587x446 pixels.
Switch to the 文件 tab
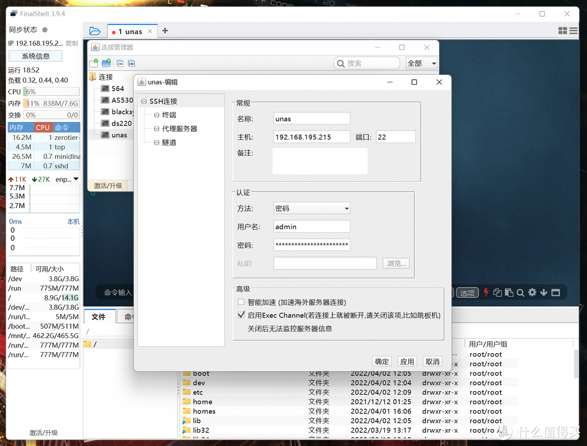click(98, 317)
